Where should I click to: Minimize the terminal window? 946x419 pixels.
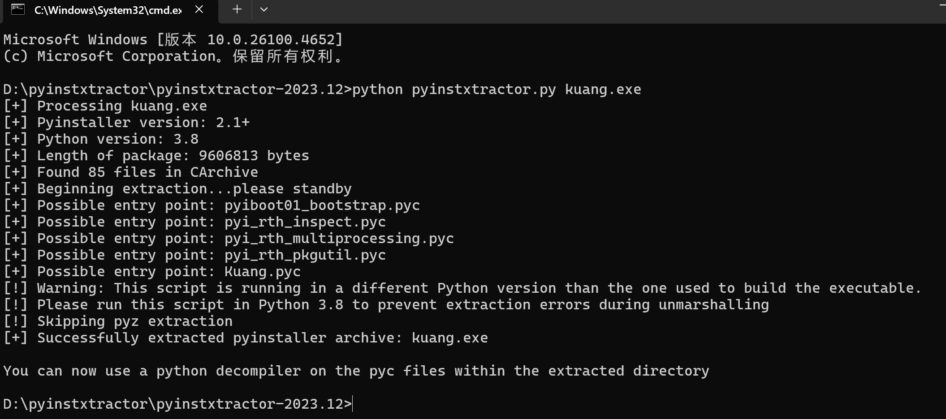[x=942, y=5]
